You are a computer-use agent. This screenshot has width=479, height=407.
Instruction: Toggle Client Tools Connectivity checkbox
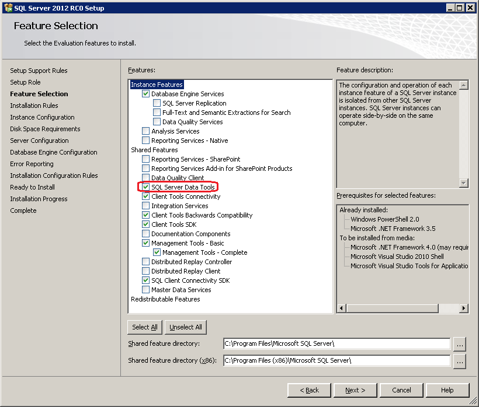[145, 197]
